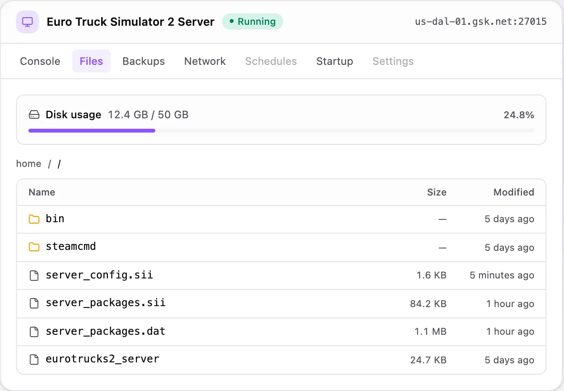Click the Running status badge
564x391 pixels.
252,21
